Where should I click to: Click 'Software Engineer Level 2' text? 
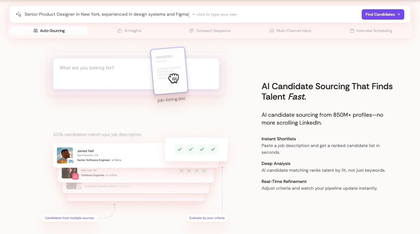(101, 186)
